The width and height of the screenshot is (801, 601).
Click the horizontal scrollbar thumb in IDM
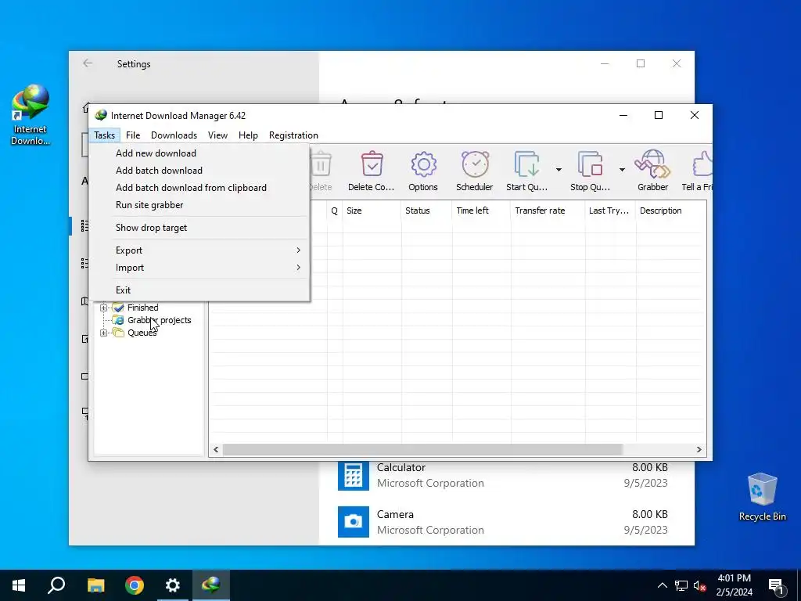coord(422,450)
